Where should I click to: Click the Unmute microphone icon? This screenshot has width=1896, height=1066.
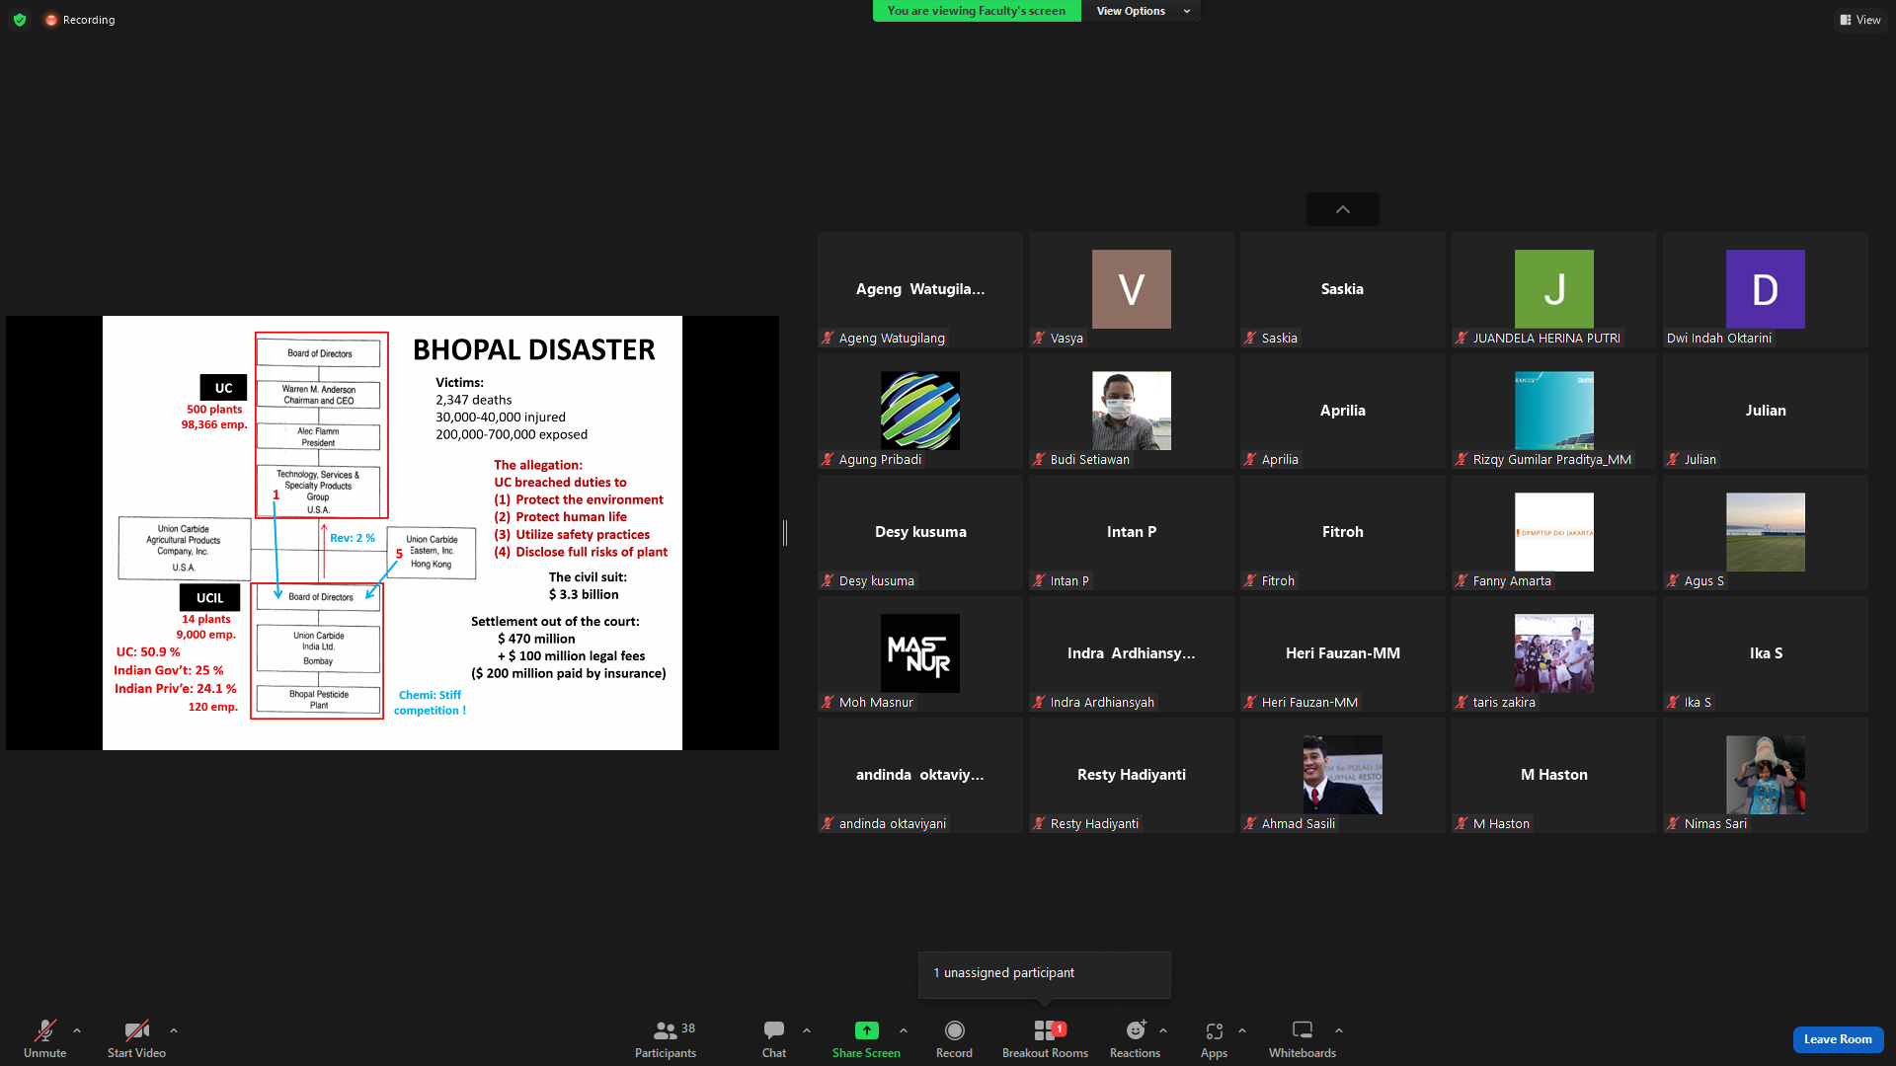(x=44, y=1030)
